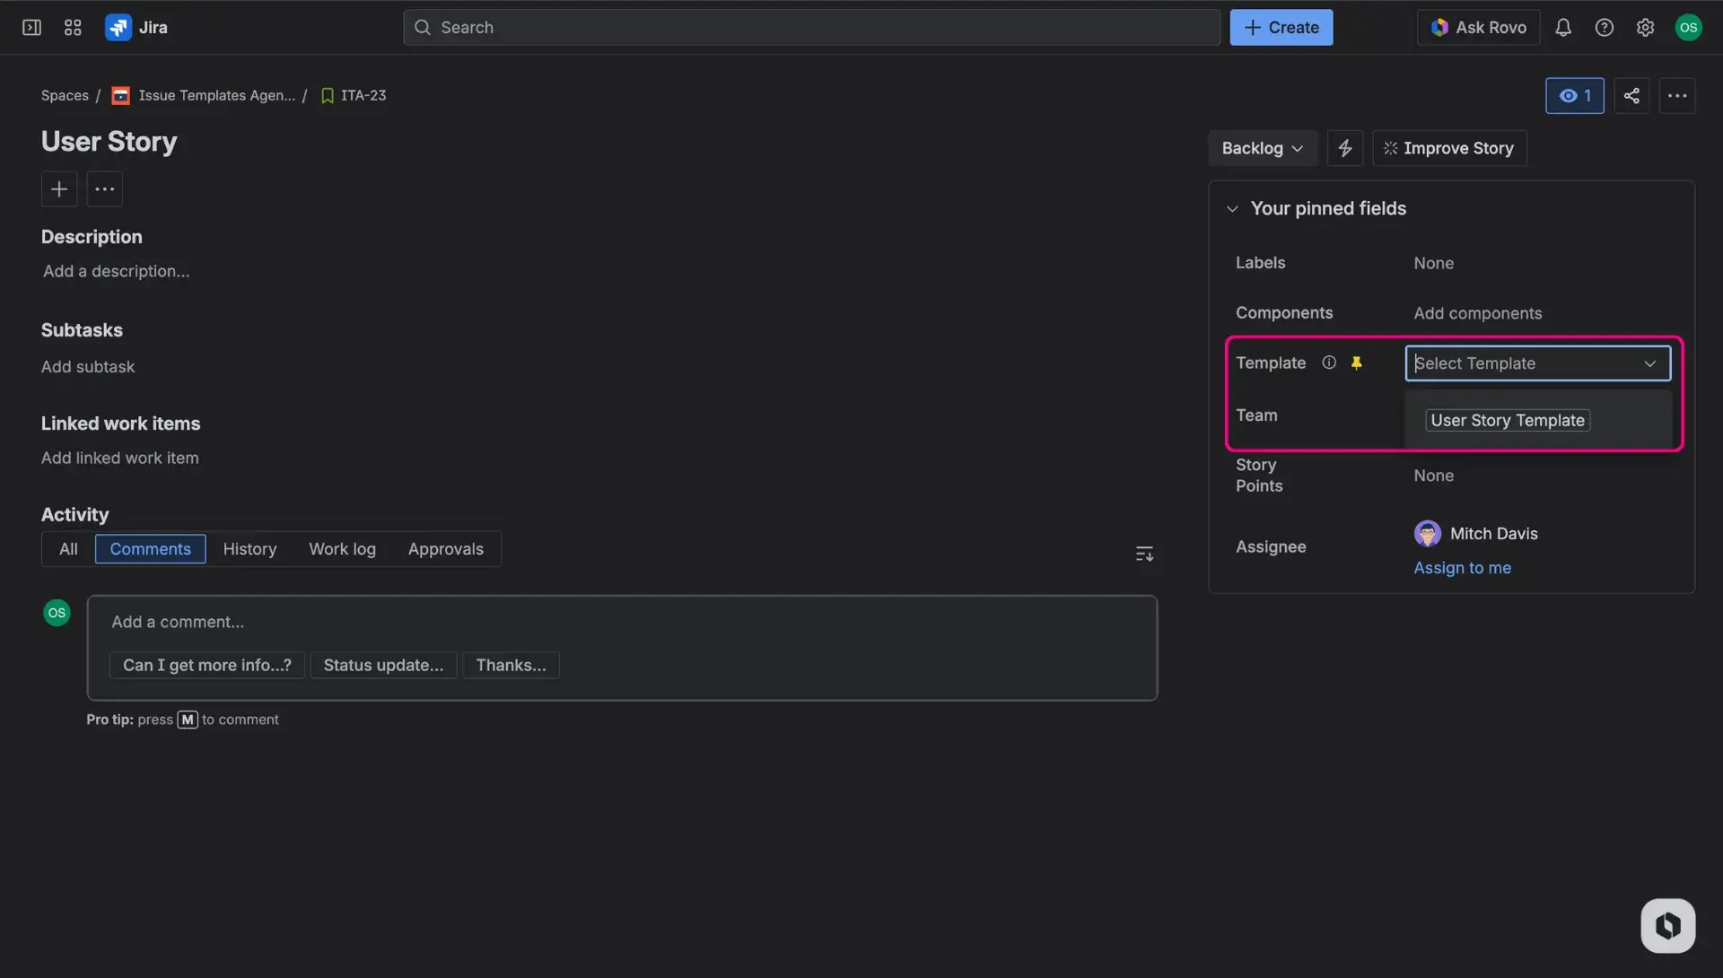
Task: Open the app switcher grid icon
Action: coord(73,27)
